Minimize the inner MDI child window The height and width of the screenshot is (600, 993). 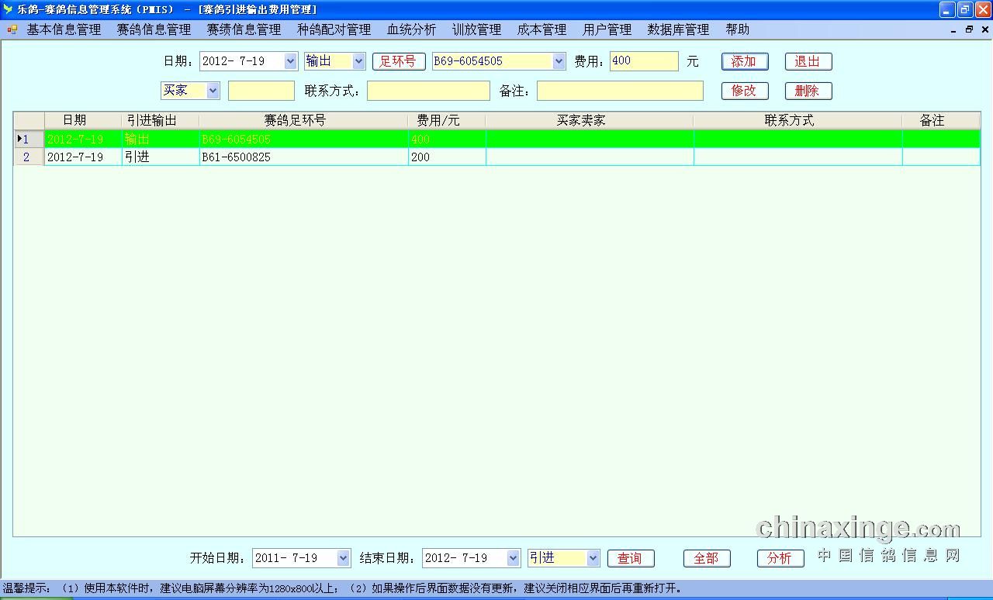(x=953, y=29)
